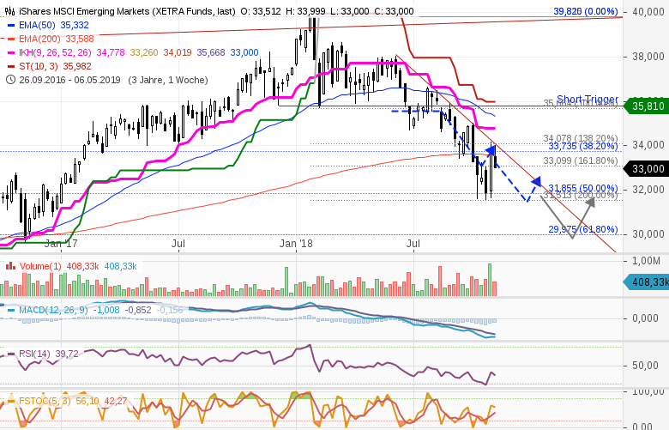Click the low price value L: 33,000
Image resolution: width=669 pixels, height=430 pixels.
[349, 11]
